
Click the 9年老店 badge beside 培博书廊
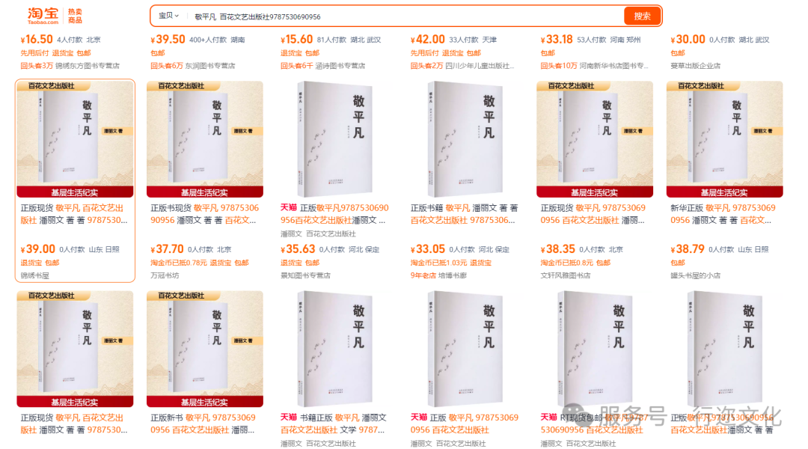point(423,276)
